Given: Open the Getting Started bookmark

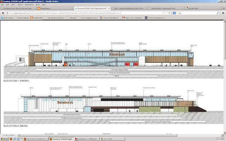Looking at the screenshot, I should pyautogui.click(x=22, y=18).
